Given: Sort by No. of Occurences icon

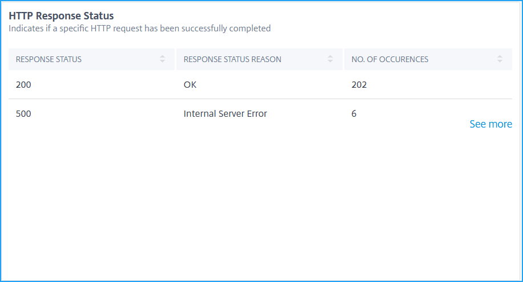Looking at the screenshot, I should pos(500,59).
